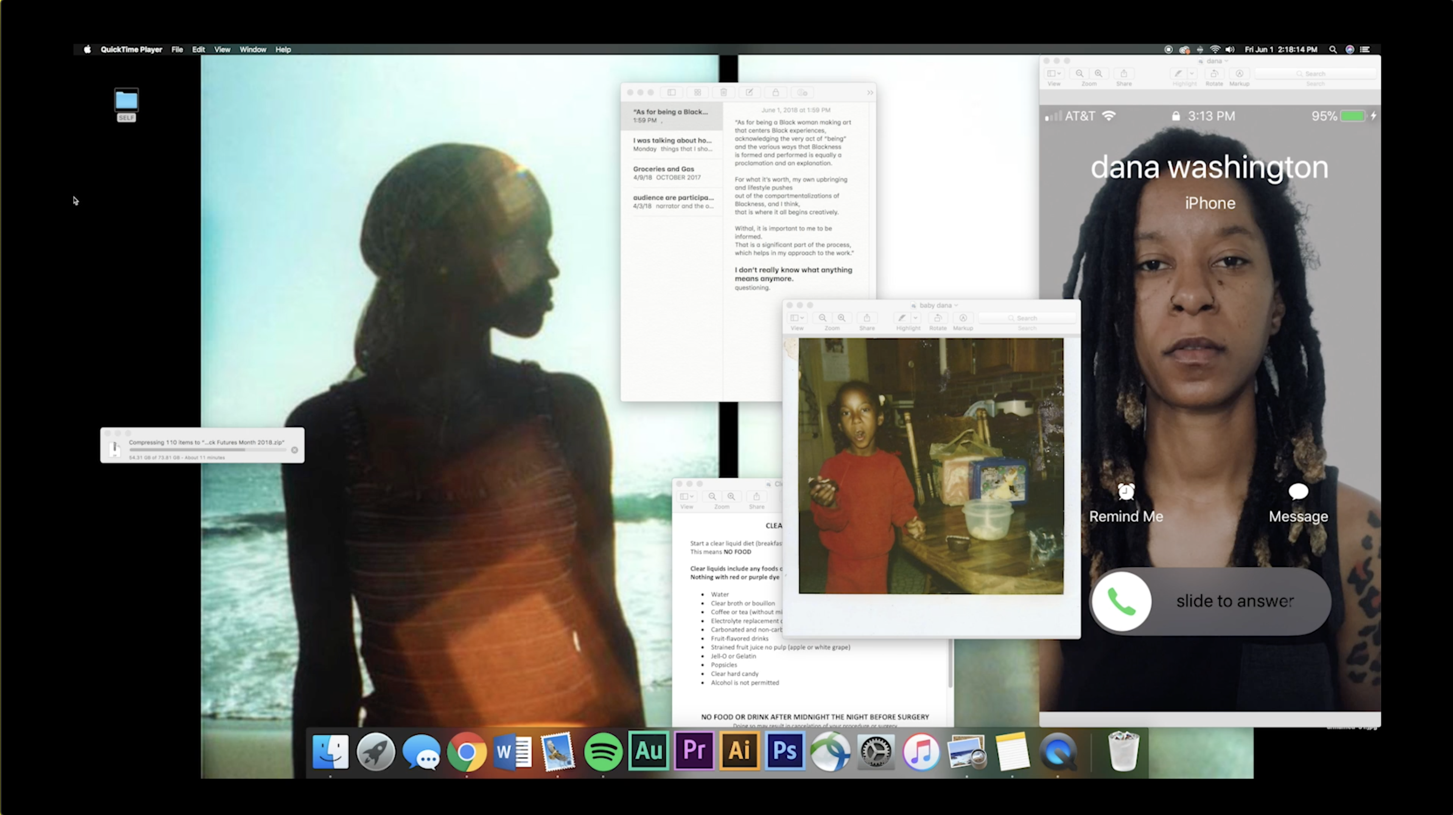This screenshot has height=815, width=1453.
Task: Open Google Chrome from the Dock
Action: tap(467, 751)
